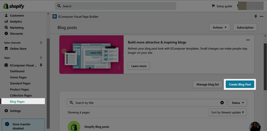This screenshot has width=267, height=131.
Task: Clear the title search with X icon
Action: pyautogui.click(x=222, y=103)
